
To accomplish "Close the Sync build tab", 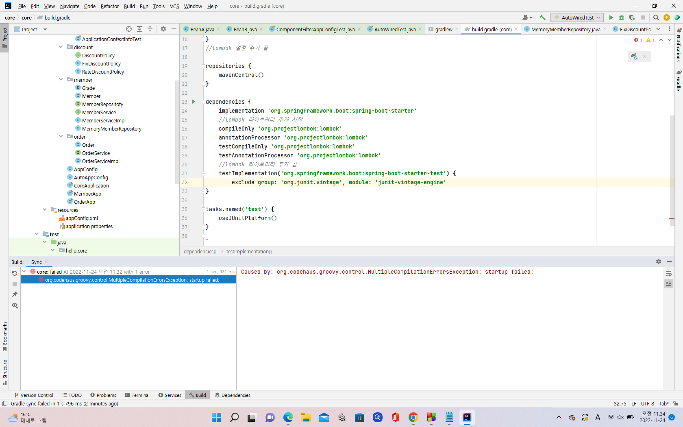I will (x=46, y=262).
